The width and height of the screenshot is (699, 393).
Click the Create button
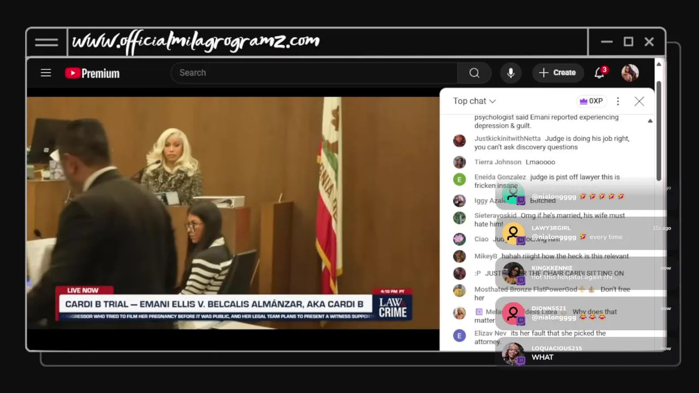(x=558, y=73)
